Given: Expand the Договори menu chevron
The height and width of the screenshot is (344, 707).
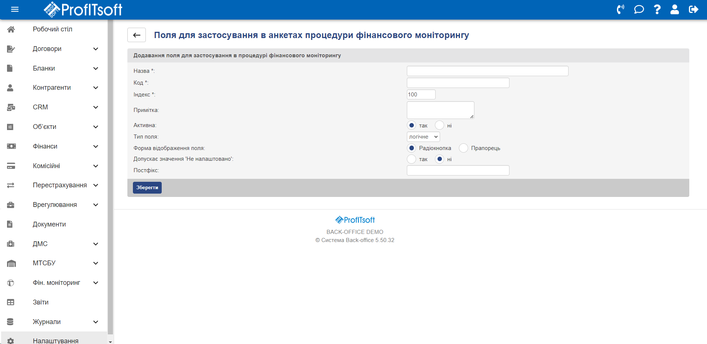Looking at the screenshot, I should tap(96, 49).
